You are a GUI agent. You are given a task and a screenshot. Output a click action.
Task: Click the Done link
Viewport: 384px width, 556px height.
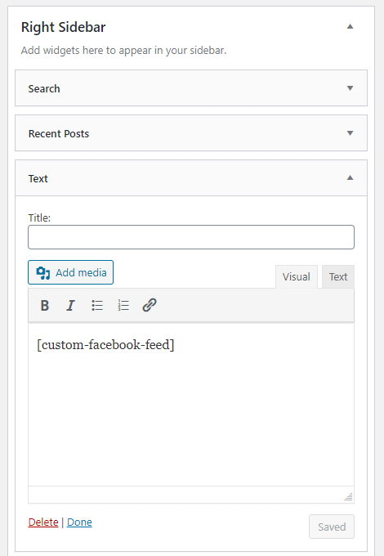[x=79, y=522]
